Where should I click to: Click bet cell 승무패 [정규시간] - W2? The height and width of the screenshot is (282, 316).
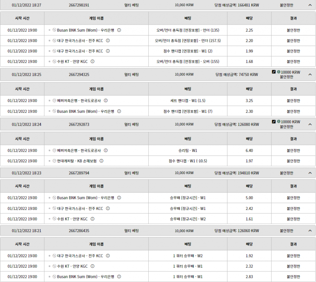coord(188,219)
